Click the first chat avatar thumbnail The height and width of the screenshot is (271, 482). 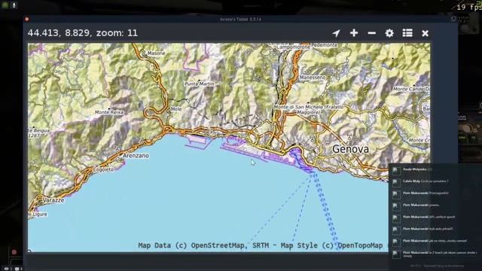[396, 171]
